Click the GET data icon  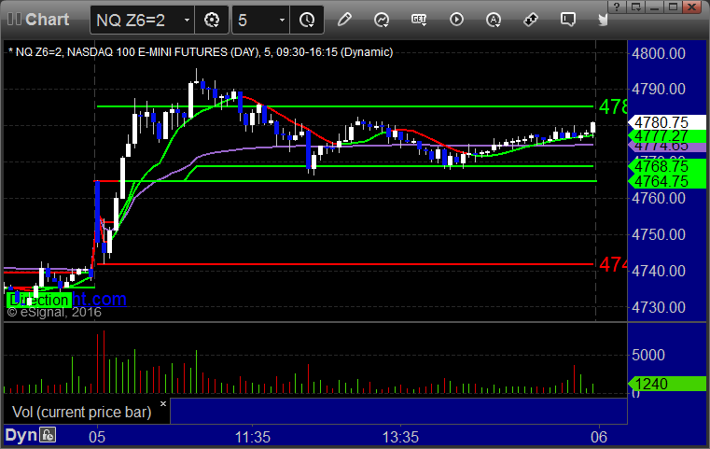[419, 20]
